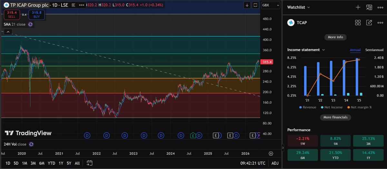The width and height of the screenshot is (387, 169).
Task: Collapse the indicator legend with chevron arrow
Action: click(x=8, y=32)
